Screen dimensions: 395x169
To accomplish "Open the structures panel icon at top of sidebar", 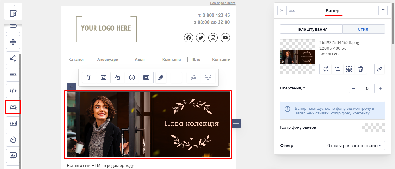I will pos(13,13).
